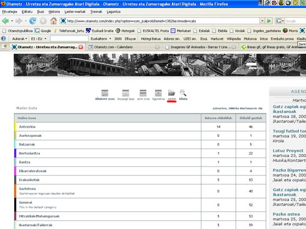Open the Gaztetxea category link
306x229 pixels.
pyautogui.click(x=27, y=189)
